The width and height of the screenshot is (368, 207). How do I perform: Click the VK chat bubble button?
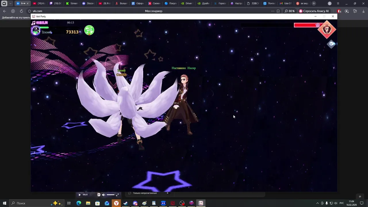click(360, 197)
